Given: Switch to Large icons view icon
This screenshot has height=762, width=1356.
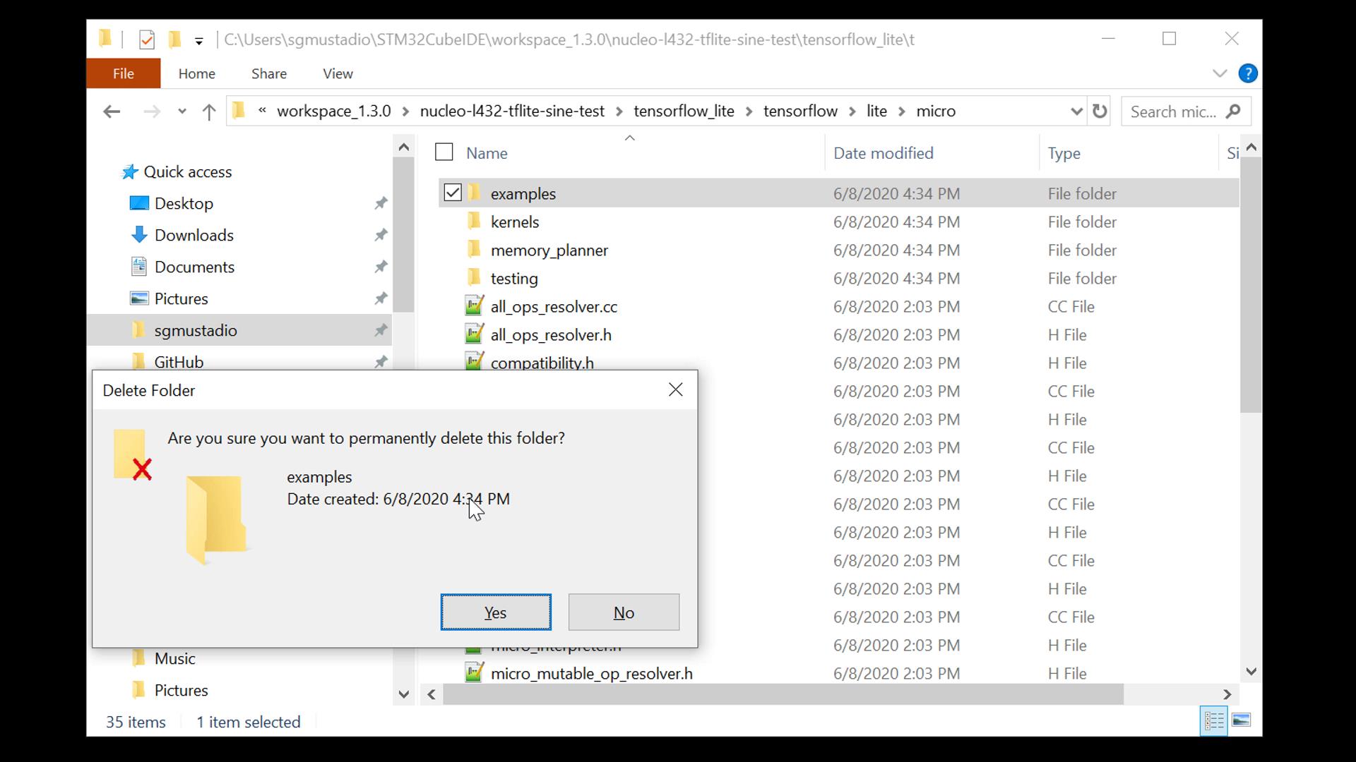Looking at the screenshot, I should point(1241,720).
